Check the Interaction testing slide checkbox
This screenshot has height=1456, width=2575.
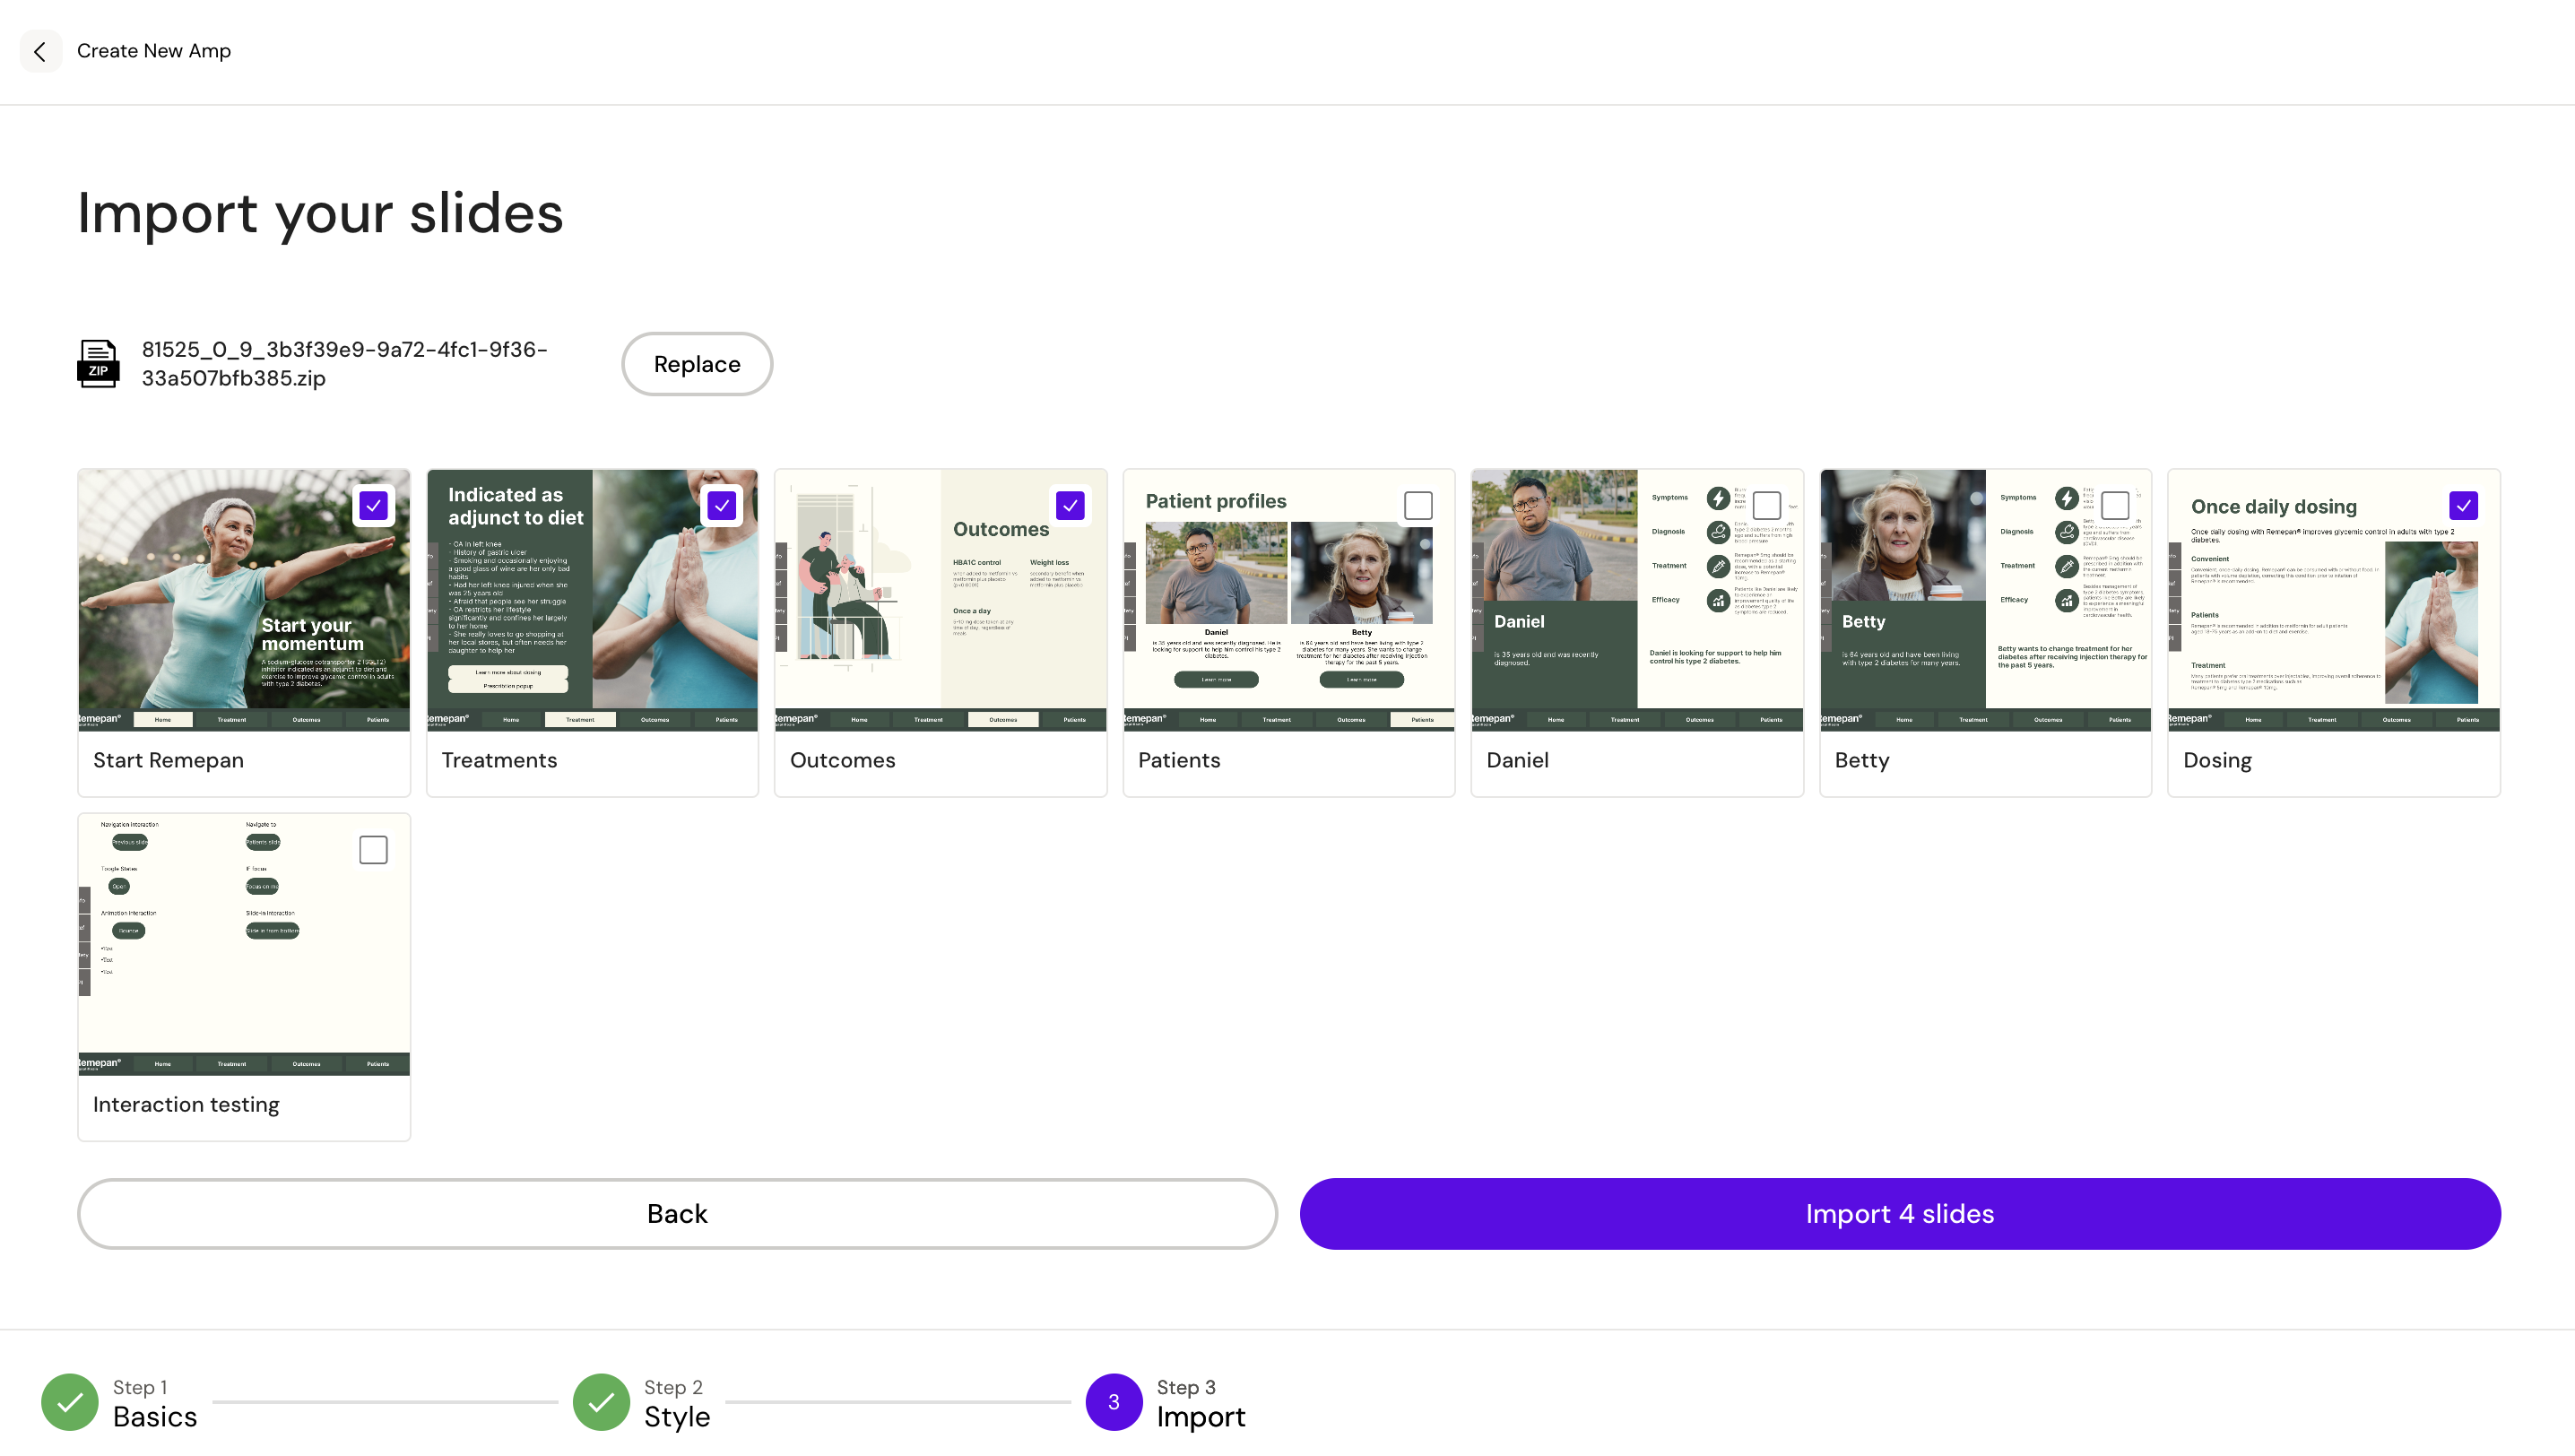pos(373,850)
